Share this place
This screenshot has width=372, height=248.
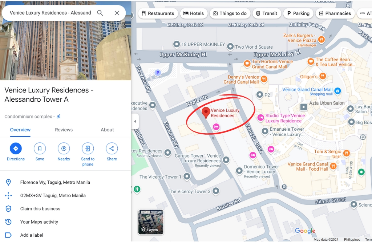pos(112,152)
